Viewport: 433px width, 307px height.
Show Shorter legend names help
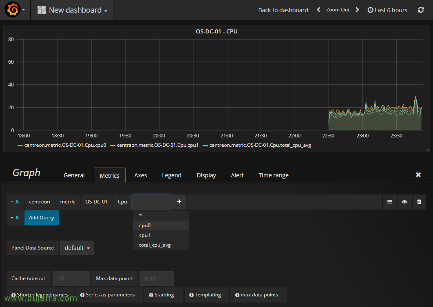pyautogui.click(x=40, y=295)
